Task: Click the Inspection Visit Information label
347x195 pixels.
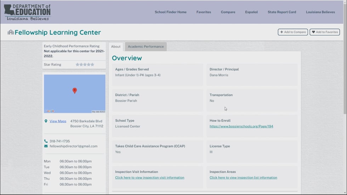Action: (137, 172)
